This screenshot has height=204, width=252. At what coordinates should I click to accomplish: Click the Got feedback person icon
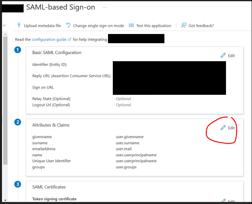pos(184,25)
